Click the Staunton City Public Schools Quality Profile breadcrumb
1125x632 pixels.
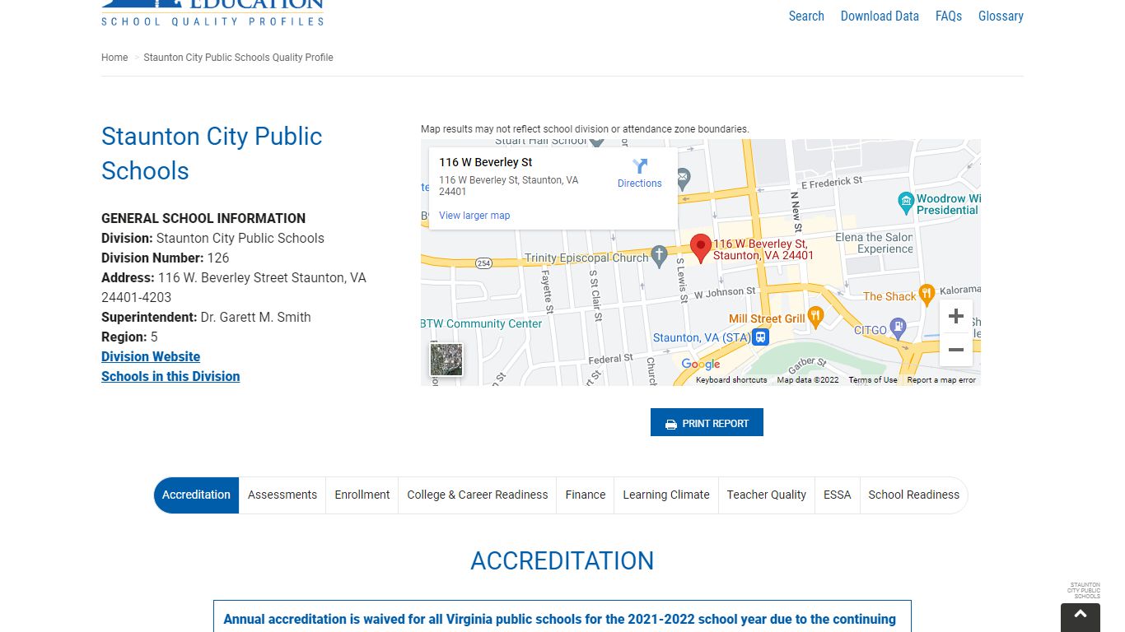pos(238,58)
